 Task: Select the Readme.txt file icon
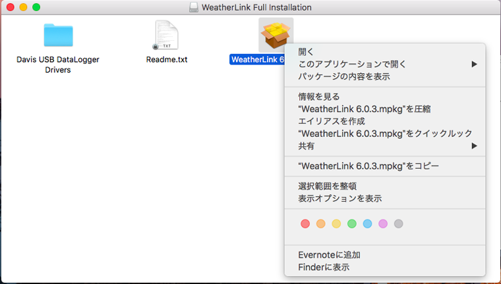tap(166, 35)
